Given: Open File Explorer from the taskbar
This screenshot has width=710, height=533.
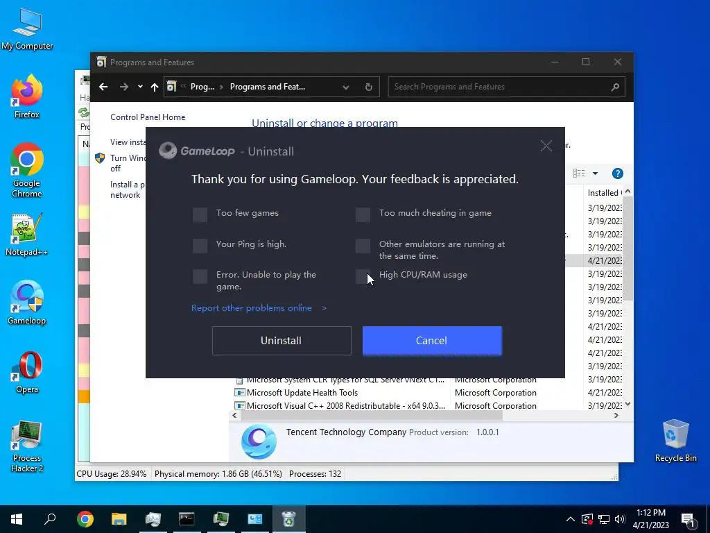Looking at the screenshot, I should click(x=119, y=519).
